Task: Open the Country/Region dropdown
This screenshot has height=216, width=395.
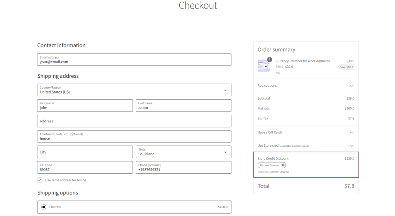Action: click(134, 90)
